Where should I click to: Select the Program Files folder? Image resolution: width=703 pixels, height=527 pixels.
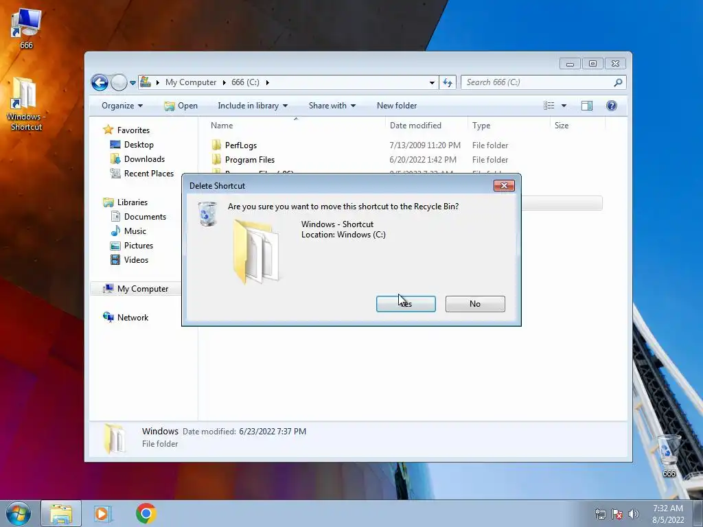(250, 159)
